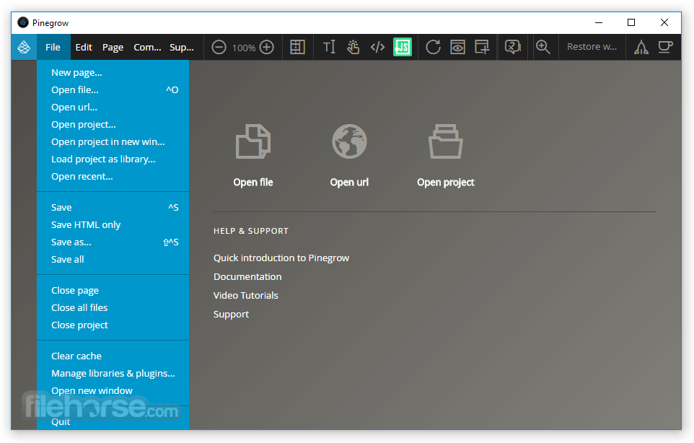Open the Support link
Image resolution: width=694 pixels, height=443 pixels.
tap(231, 315)
